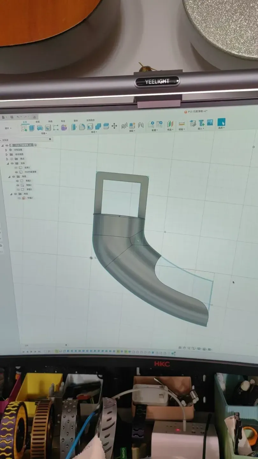The height and width of the screenshot is (459, 258).
Task: Select the Revolve tool
Action: point(40,128)
